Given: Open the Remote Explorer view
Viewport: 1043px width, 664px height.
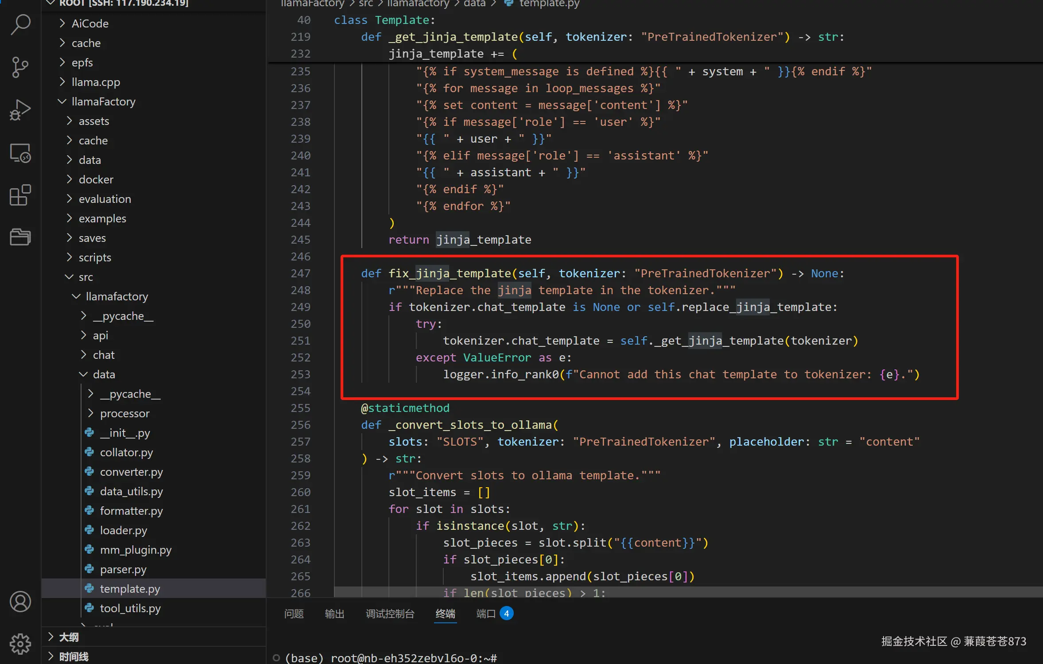Looking at the screenshot, I should pyautogui.click(x=20, y=153).
